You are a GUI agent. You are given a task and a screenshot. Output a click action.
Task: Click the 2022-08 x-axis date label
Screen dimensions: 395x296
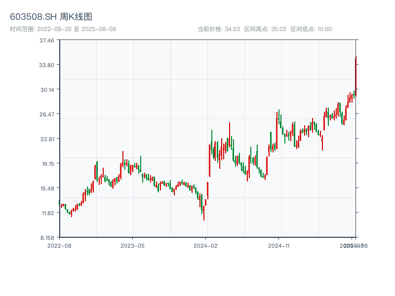[x=59, y=245]
